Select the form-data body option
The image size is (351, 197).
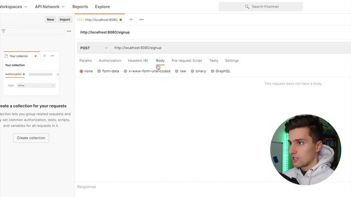(109, 71)
